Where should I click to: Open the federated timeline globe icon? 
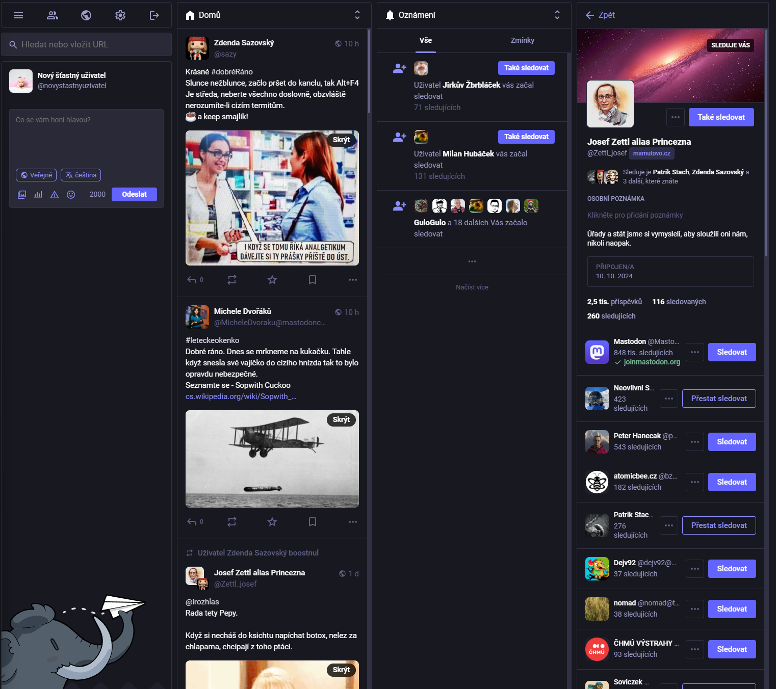pos(86,15)
